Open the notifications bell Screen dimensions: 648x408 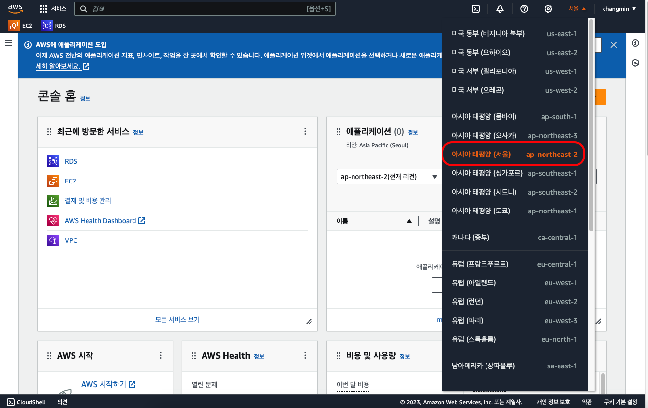(x=500, y=9)
